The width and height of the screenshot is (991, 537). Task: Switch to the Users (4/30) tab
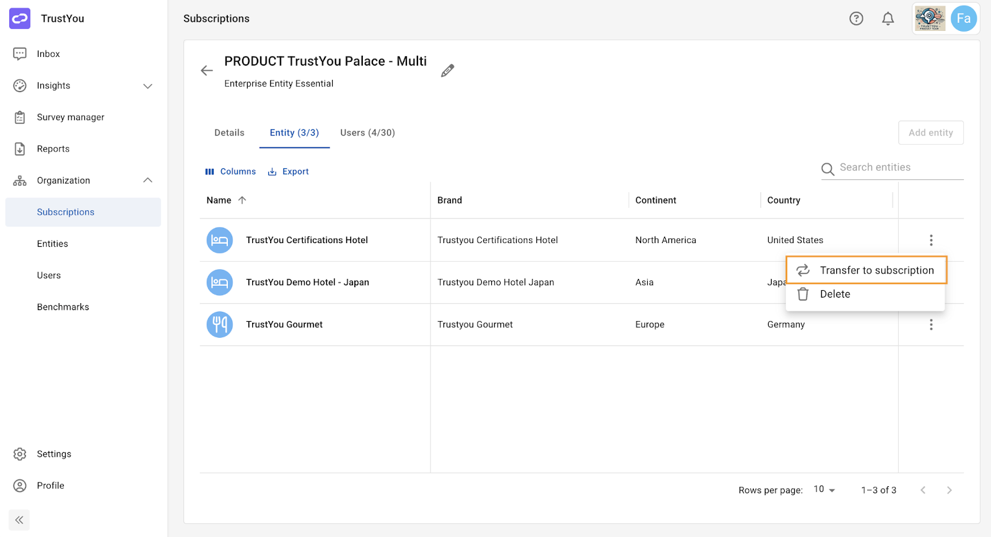pos(367,132)
